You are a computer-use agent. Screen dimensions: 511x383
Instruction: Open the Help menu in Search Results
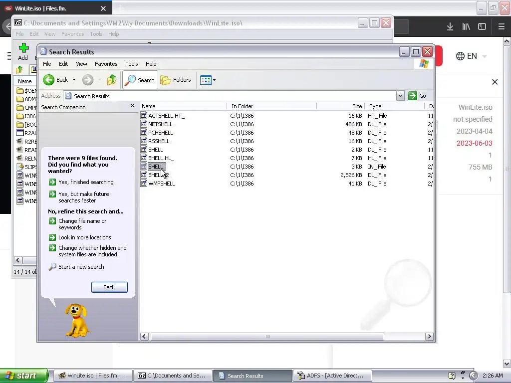pyautogui.click(x=151, y=64)
